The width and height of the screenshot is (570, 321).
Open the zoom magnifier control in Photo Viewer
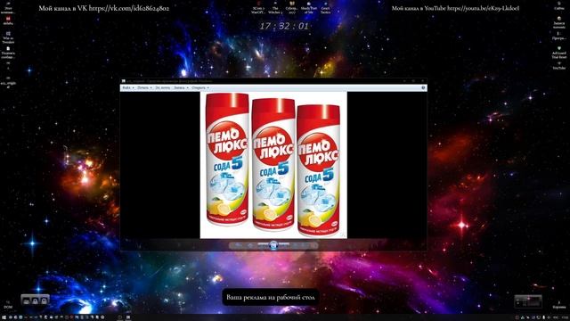pos(238,246)
